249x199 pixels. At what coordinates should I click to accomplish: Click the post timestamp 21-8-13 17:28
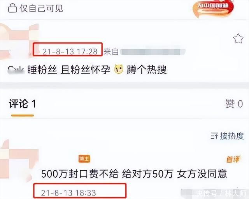click(x=70, y=52)
